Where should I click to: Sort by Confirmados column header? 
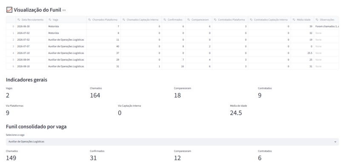[174, 20]
